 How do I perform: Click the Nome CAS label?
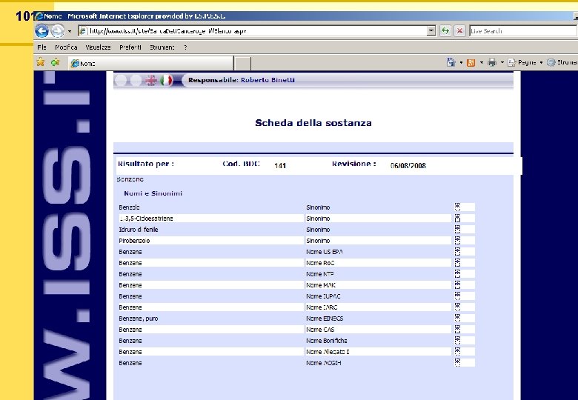[x=320, y=330]
